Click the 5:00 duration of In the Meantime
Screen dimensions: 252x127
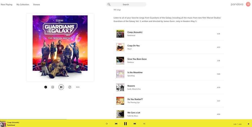point(218,74)
